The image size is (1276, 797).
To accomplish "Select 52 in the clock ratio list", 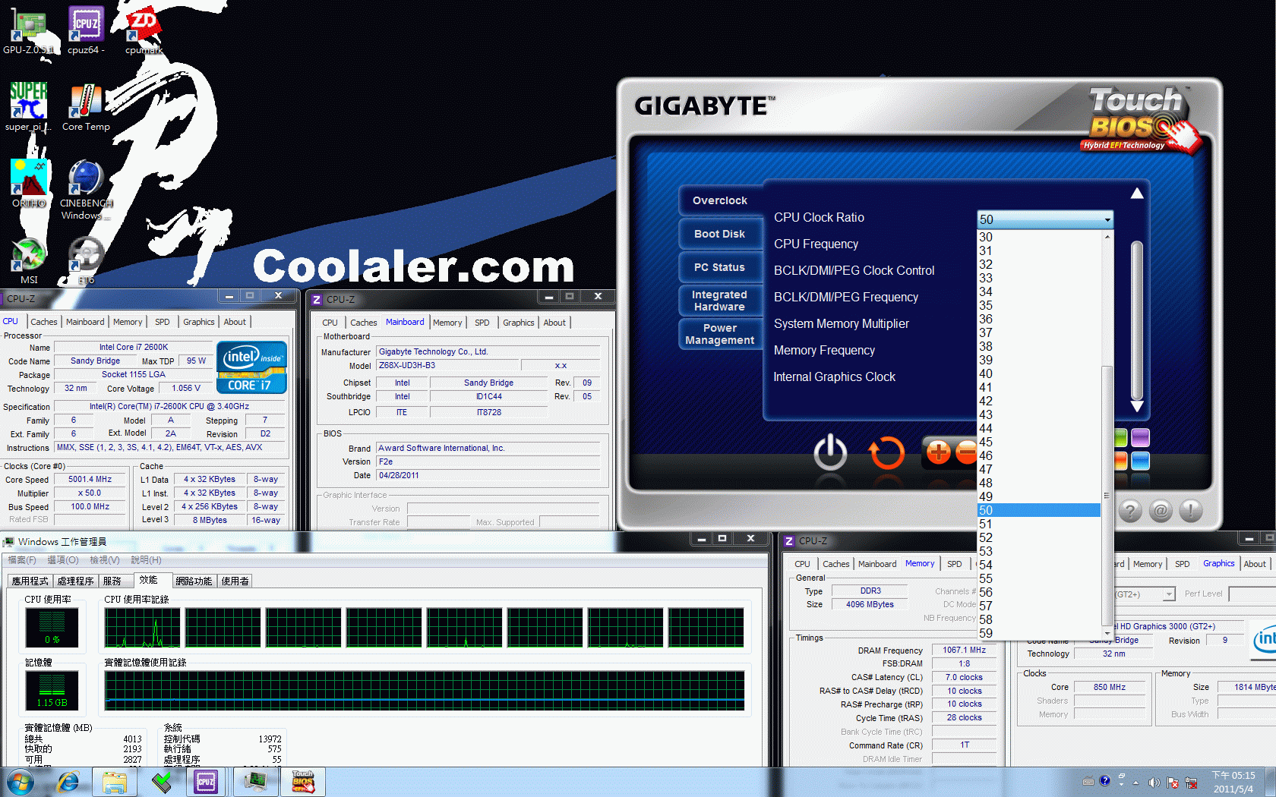I will (x=986, y=537).
